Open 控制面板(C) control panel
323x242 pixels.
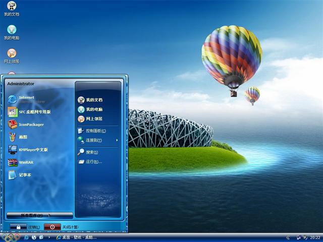tap(92, 131)
